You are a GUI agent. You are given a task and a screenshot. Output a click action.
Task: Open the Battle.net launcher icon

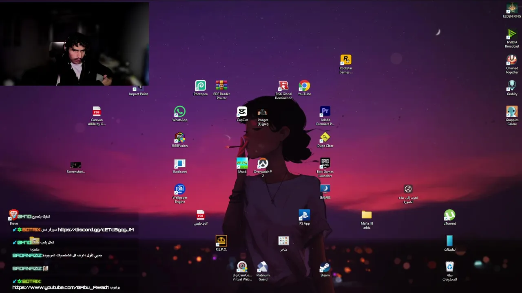180,166
